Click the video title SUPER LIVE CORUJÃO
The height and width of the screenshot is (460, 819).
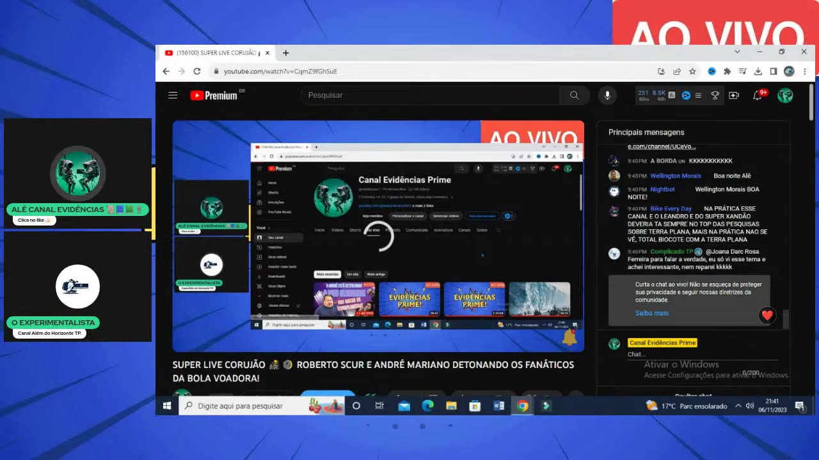pos(373,372)
